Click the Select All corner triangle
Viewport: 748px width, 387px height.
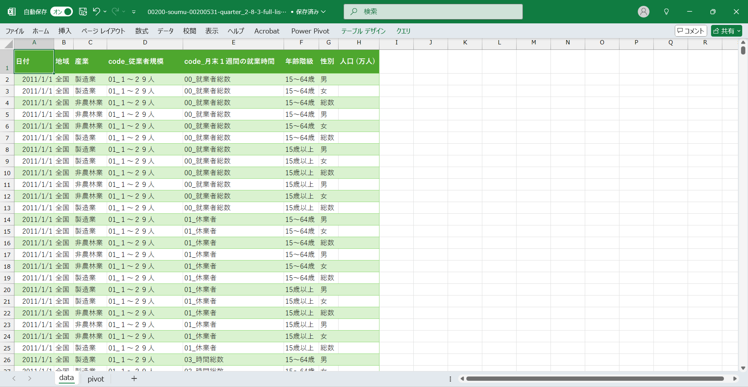[x=9, y=44]
